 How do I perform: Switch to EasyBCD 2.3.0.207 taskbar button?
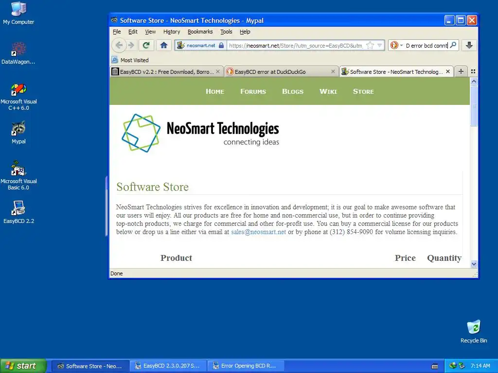(168, 366)
